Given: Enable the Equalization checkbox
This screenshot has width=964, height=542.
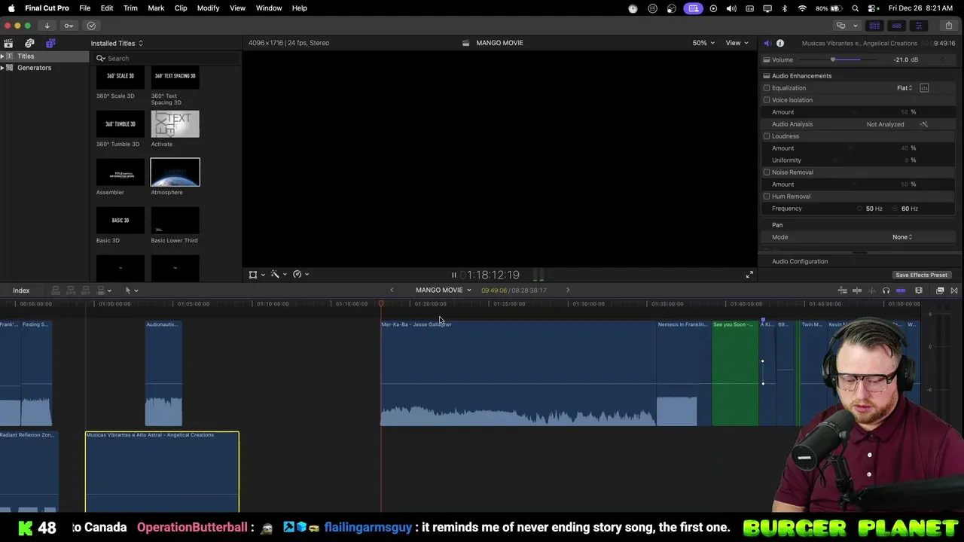Looking at the screenshot, I should (x=767, y=88).
